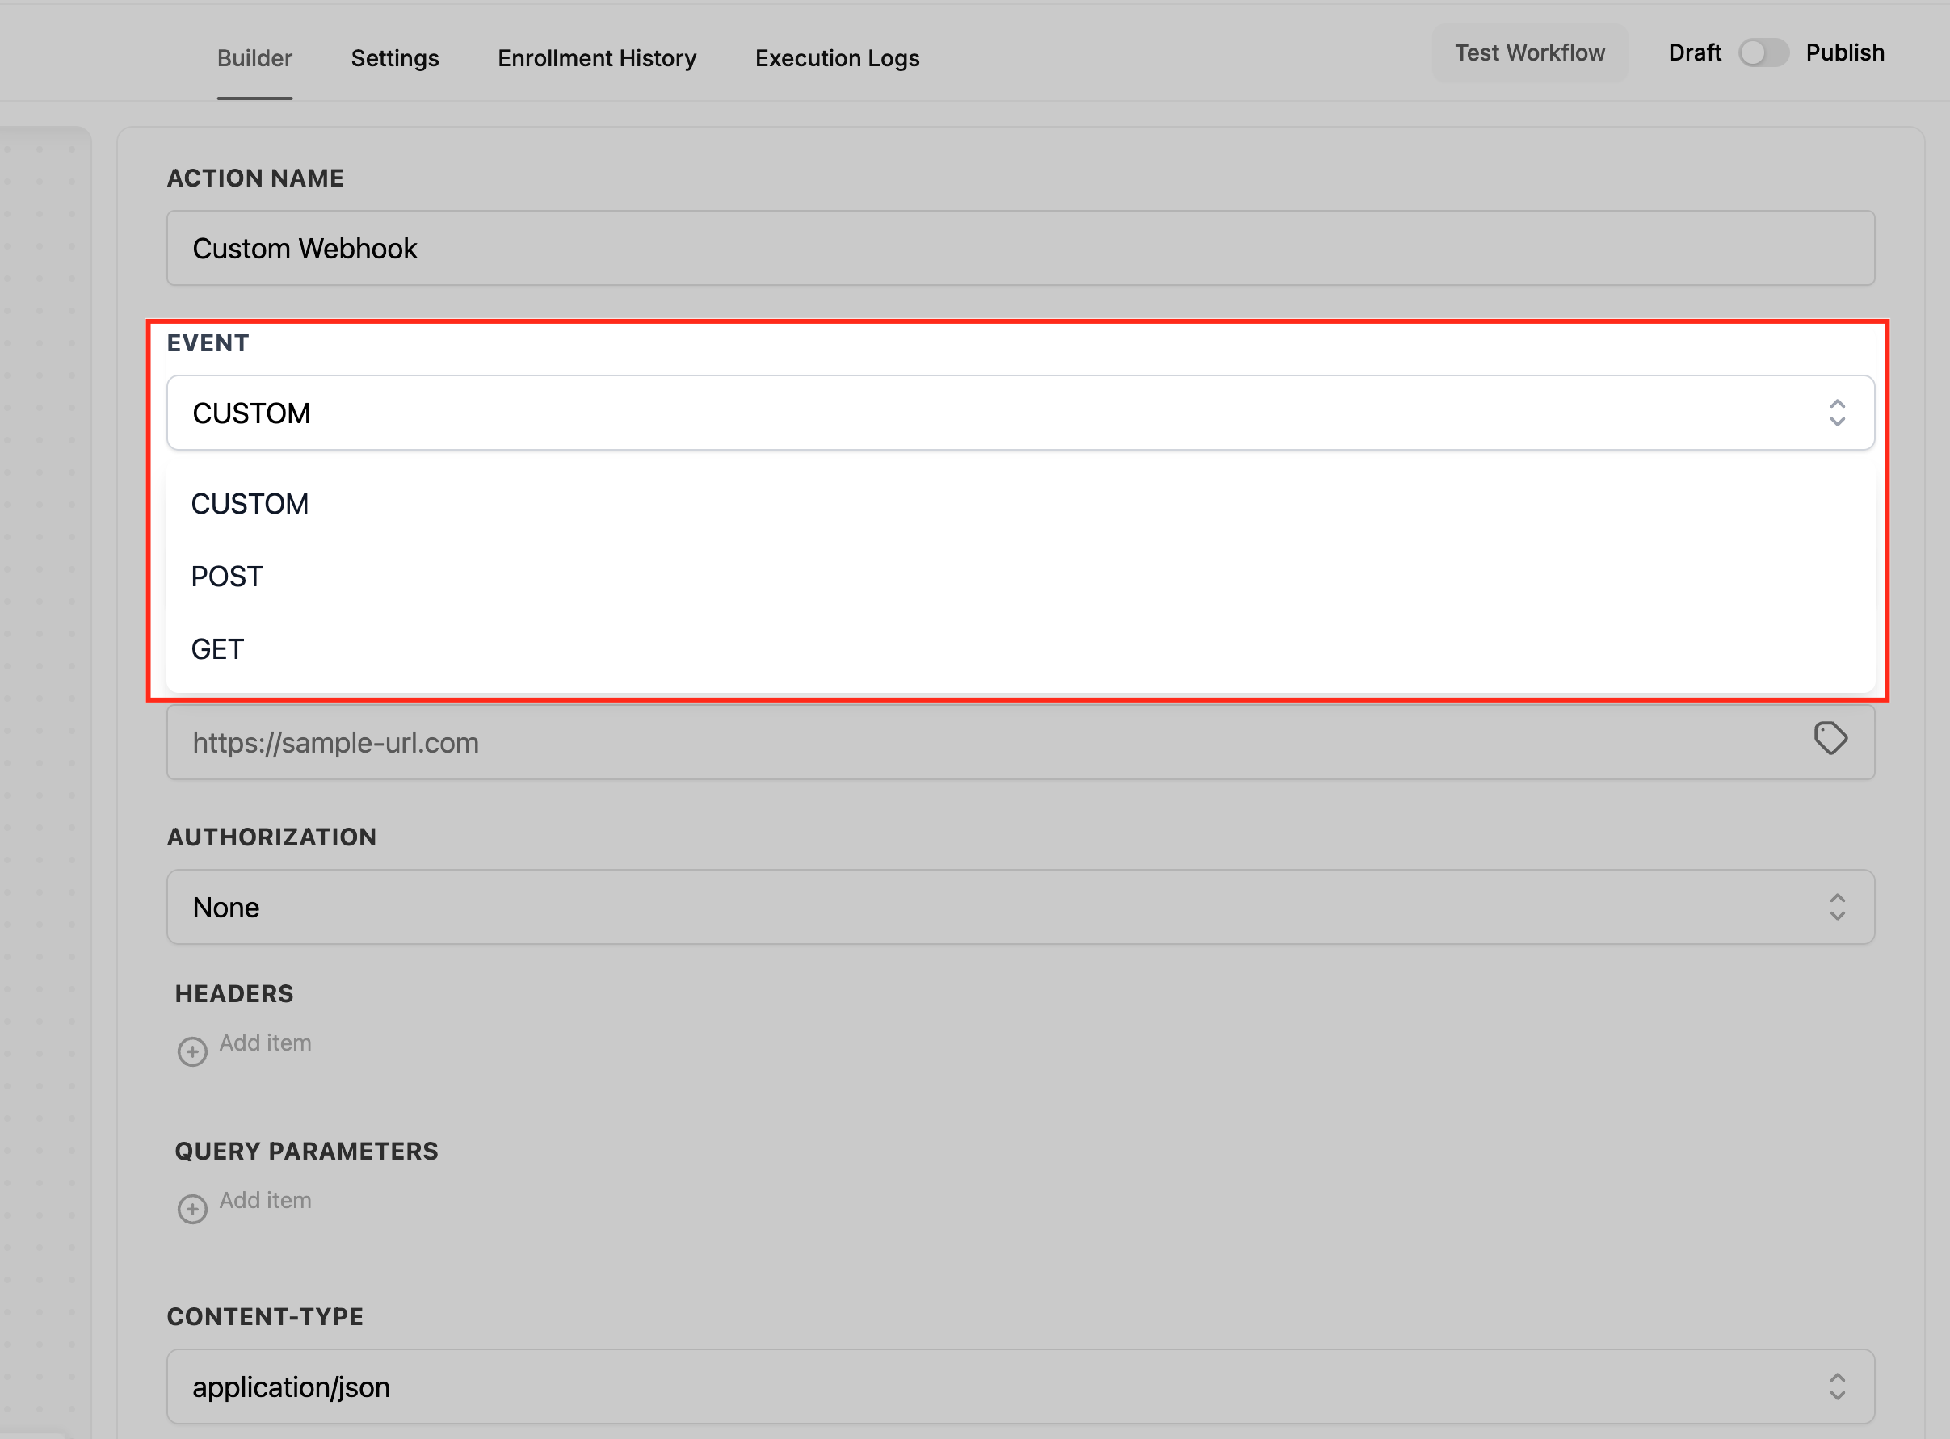The width and height of the screenshot is (1950, 1439).
Task: Click the tag icon in the URL field
Action: click(1830, 739)
